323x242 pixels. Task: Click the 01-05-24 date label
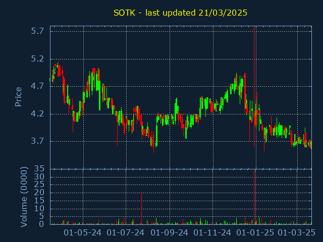[x=83, y=233]
